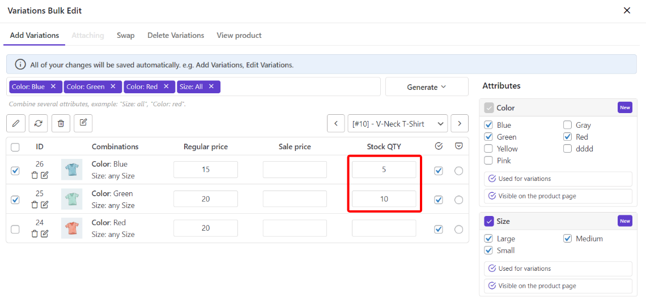Click the toolbar bulk edit square-pen icon
Image resolution: width=646 pixels, height=307 pixels.
tap(83, 123)
